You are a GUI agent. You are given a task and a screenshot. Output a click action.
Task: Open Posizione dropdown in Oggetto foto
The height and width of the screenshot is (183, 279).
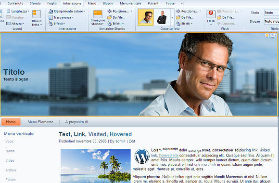[x=188, y=11]
